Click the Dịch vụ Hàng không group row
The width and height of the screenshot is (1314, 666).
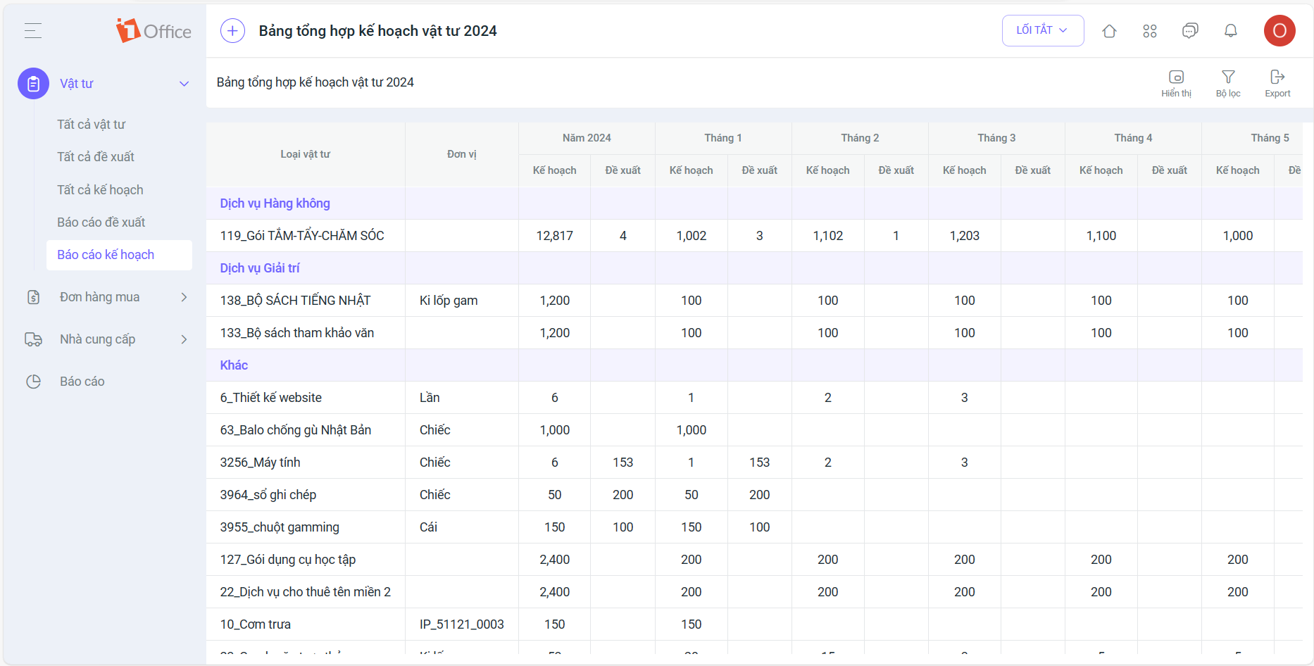[x=275, y=203]
